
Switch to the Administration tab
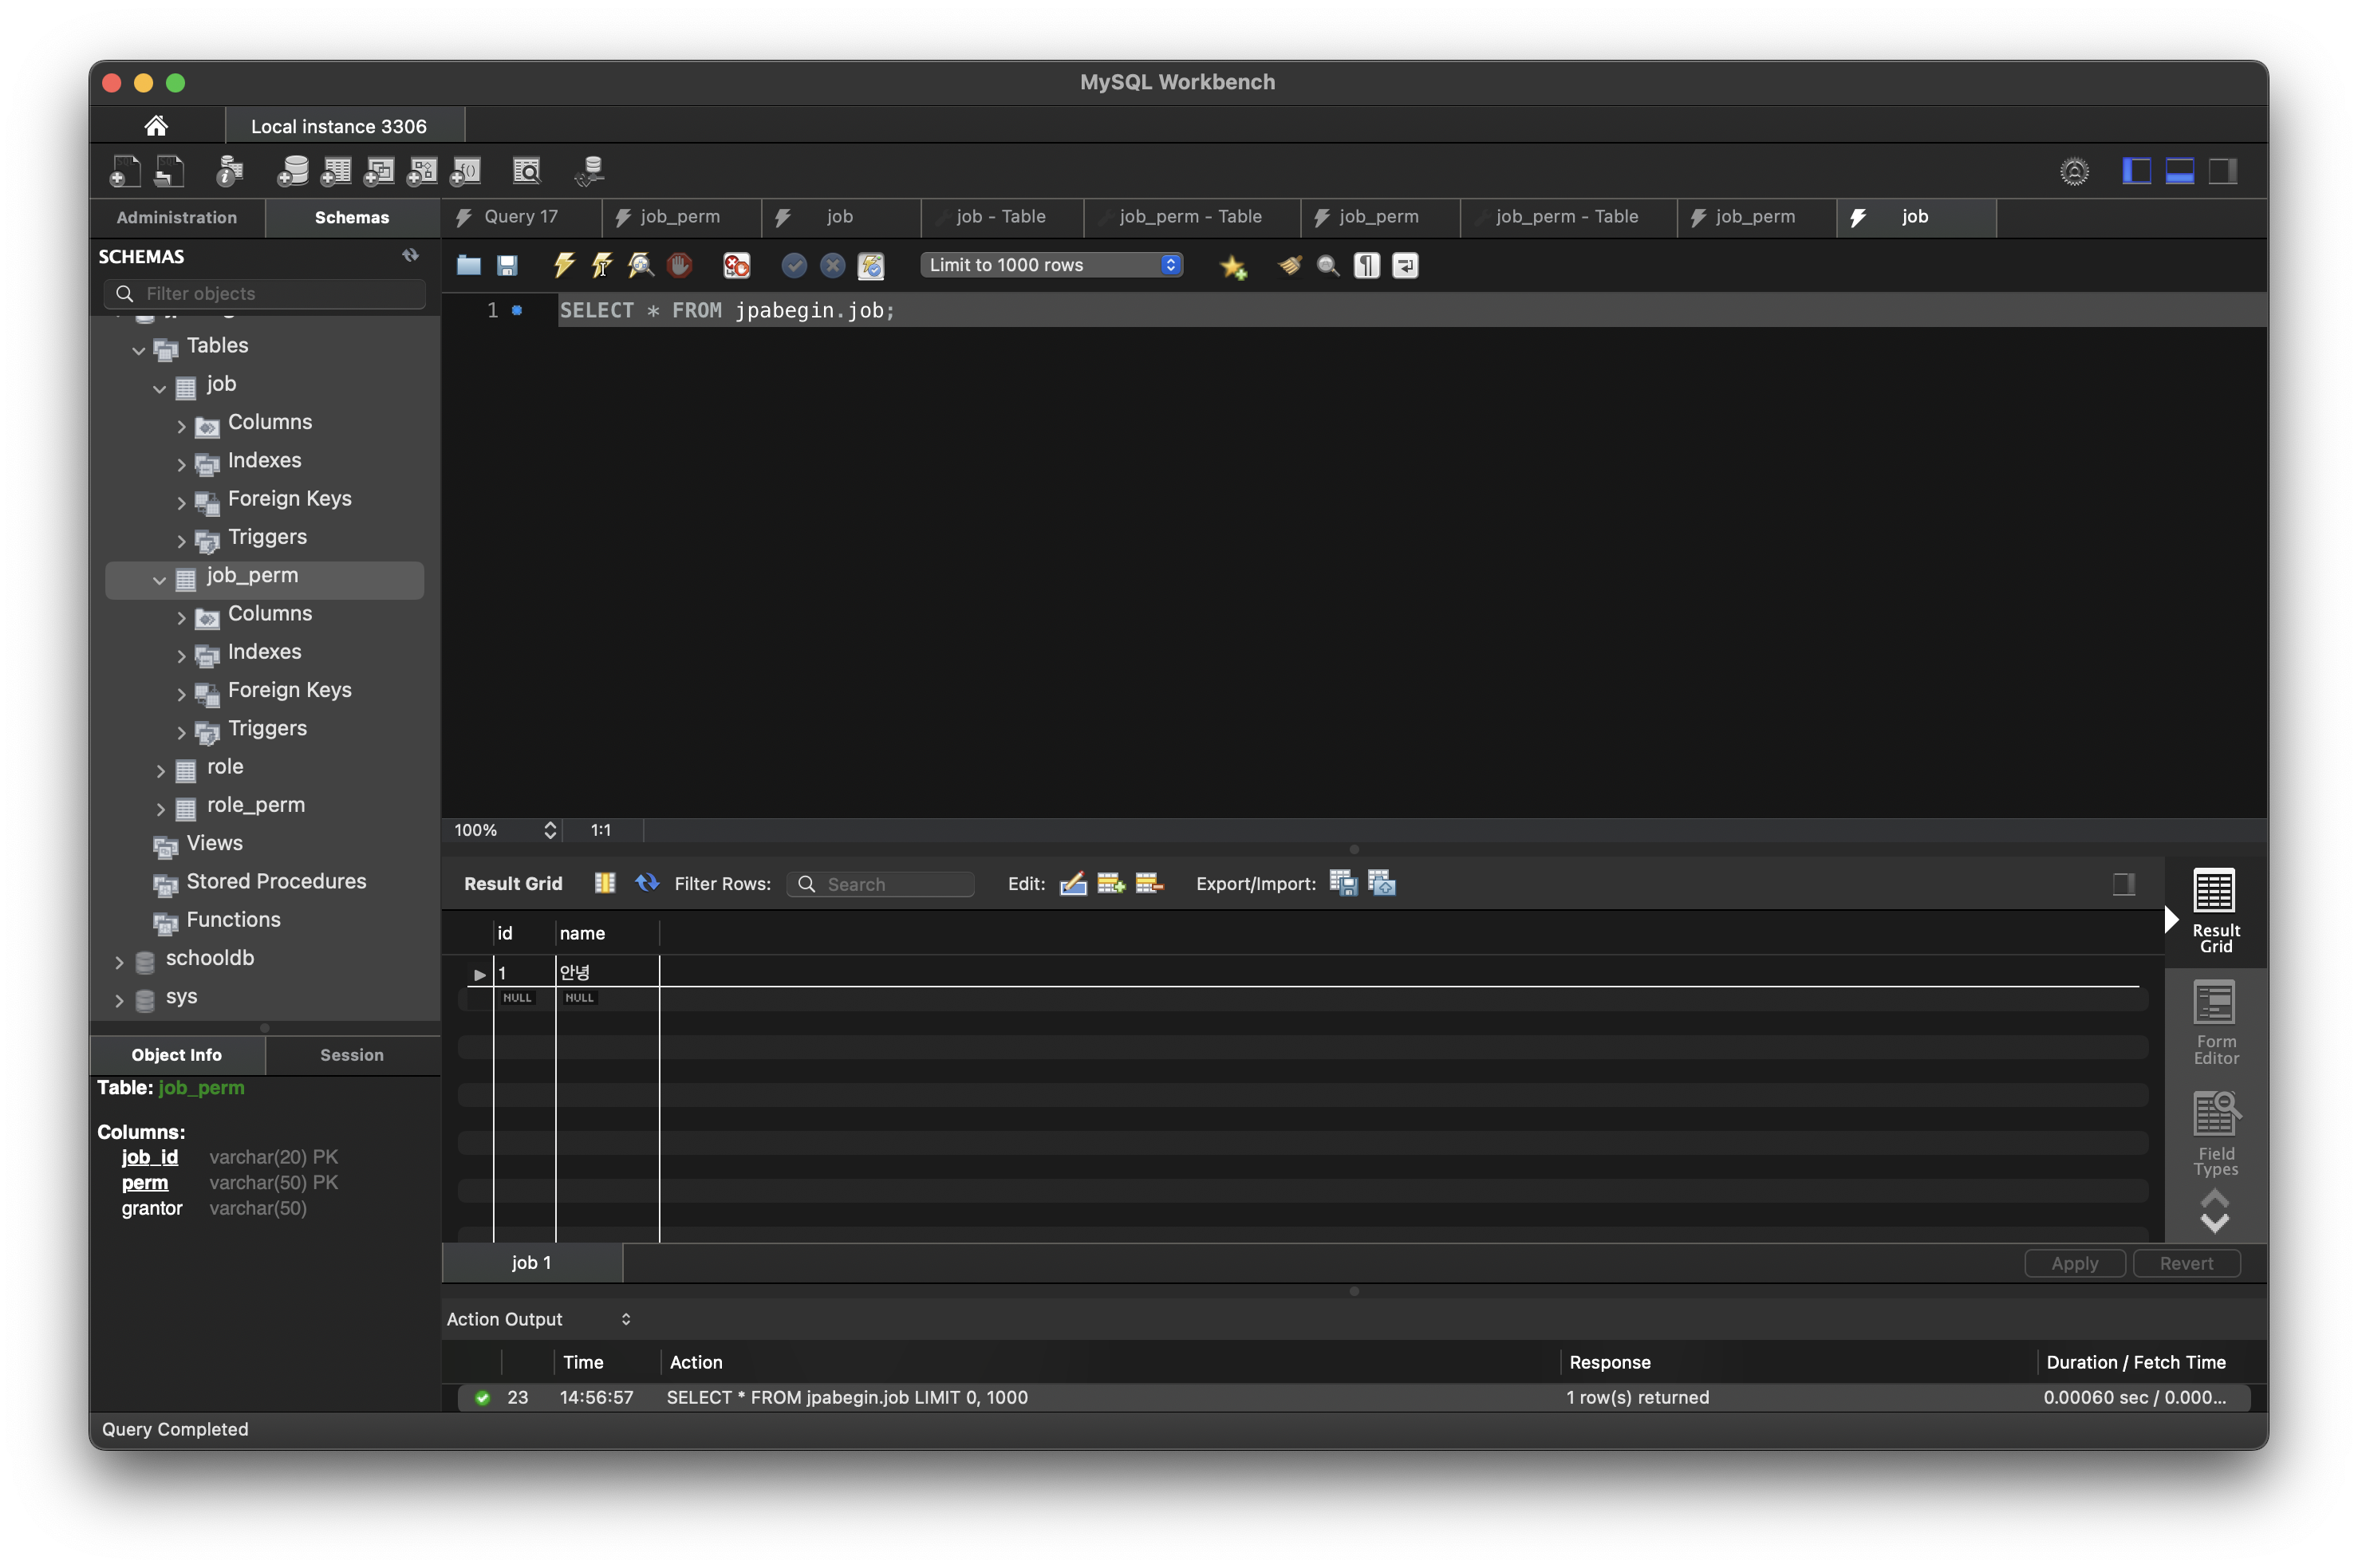tap(177, 217)
